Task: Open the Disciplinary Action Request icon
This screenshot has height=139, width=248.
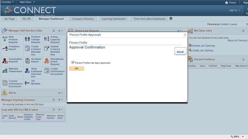Action: [46, 61]
